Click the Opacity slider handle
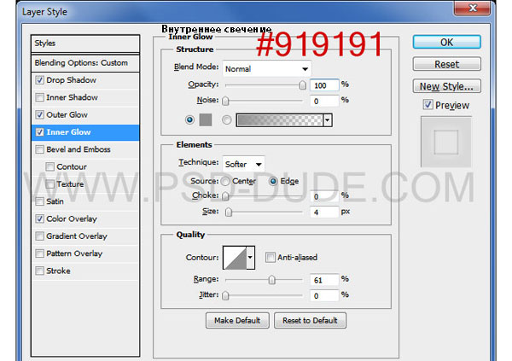This screenshot has height=361, width=512. pyautogui.click(x=302, y=85)
